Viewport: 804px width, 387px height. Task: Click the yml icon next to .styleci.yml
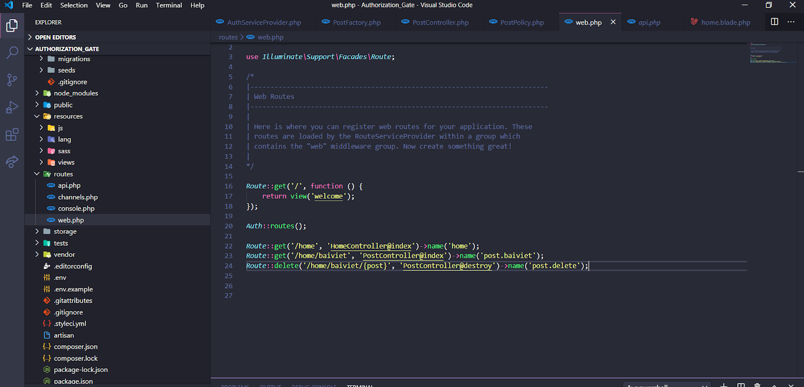(47, 324)
